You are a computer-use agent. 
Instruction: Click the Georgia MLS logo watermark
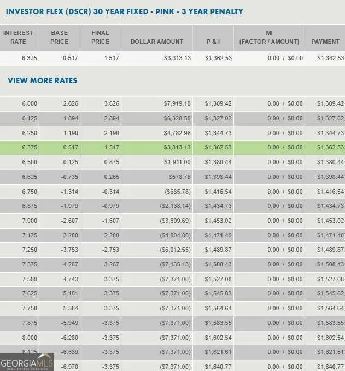coord(27,362)
